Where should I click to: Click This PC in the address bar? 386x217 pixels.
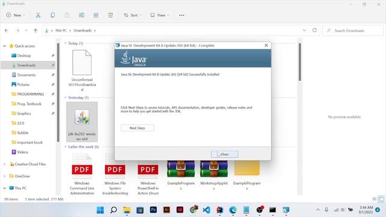tap(61, 31)
